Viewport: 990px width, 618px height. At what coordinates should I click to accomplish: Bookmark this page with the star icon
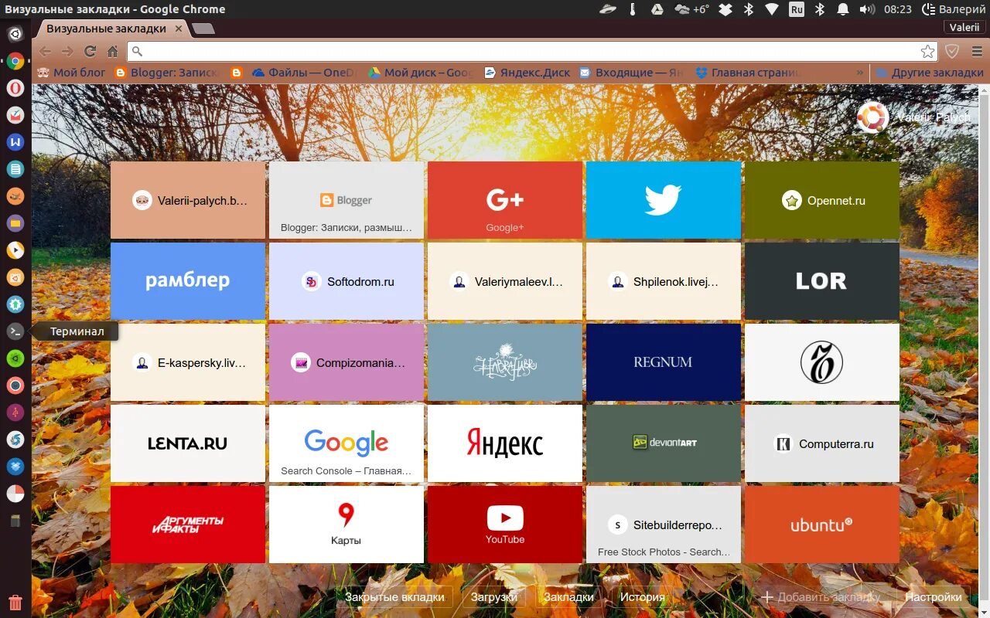pyautogui.click(x=927, y=52)
